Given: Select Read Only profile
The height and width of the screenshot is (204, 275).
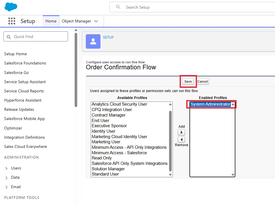Looking at the screenshot, I should (102, 158).
